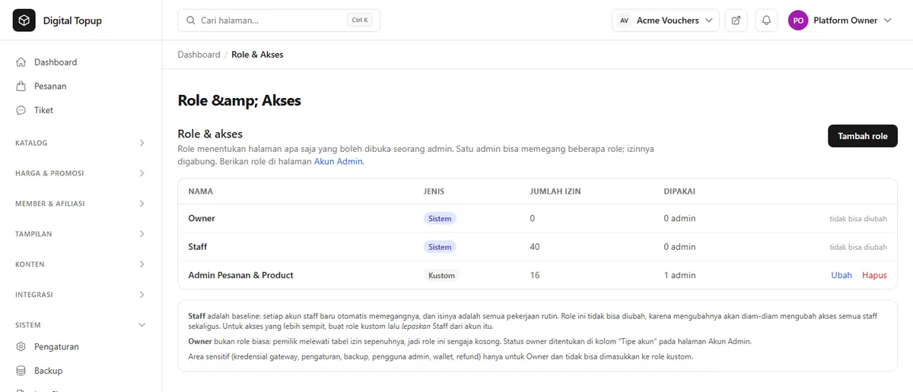
Task: Click the 1 admin usage cell
Action: (679, 275)
